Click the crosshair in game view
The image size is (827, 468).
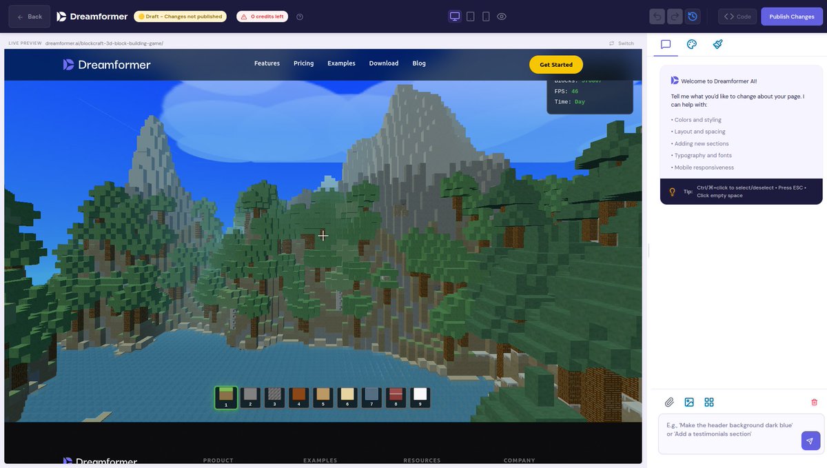point(323,236)
